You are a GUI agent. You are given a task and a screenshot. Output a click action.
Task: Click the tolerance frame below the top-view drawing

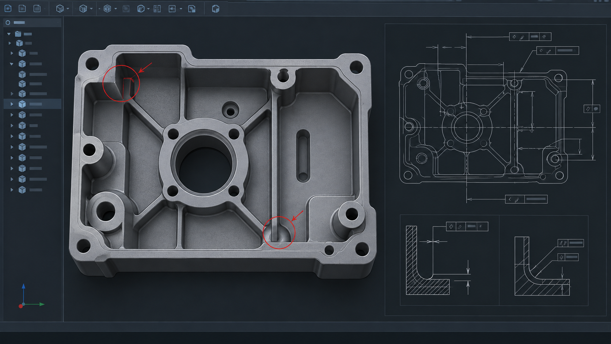point(526,199)
